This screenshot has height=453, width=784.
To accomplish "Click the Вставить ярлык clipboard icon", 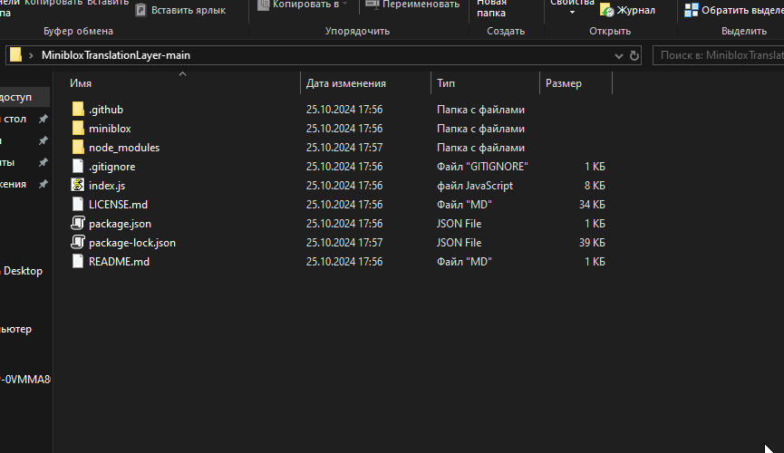I will tap(141, 9).
